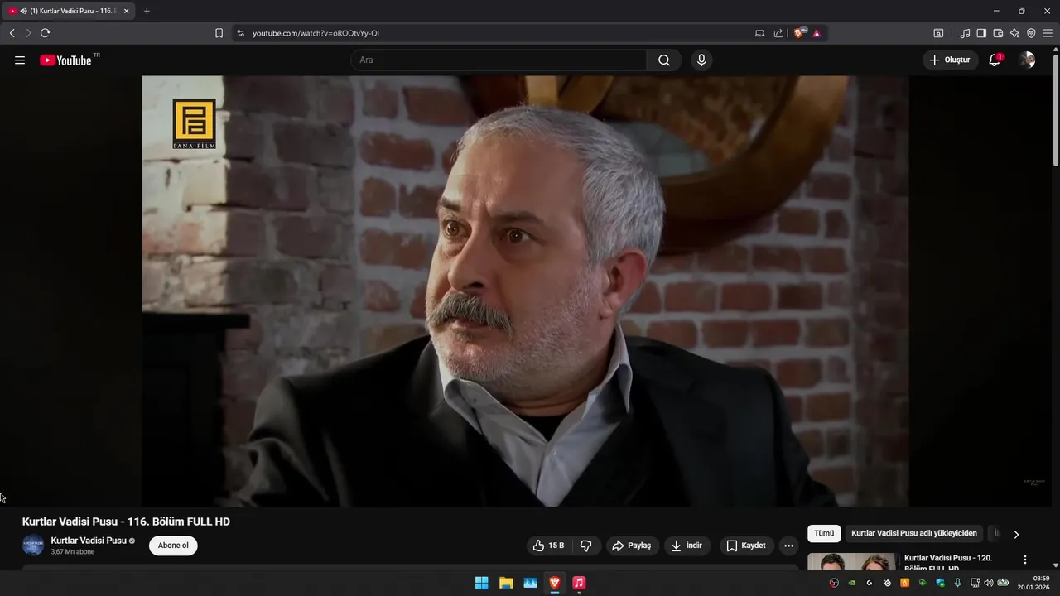The image size is (1060, 596).
Task: Open the system tray volume icon
Action: click(988, 583)
